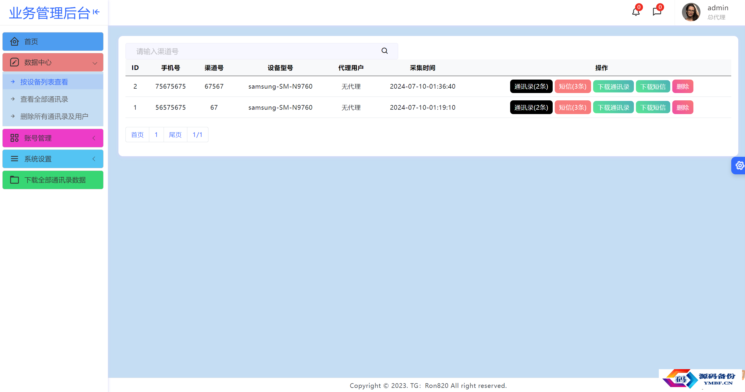Click samsung-SM-N9760 in the ID 2 row

point(280,87)
